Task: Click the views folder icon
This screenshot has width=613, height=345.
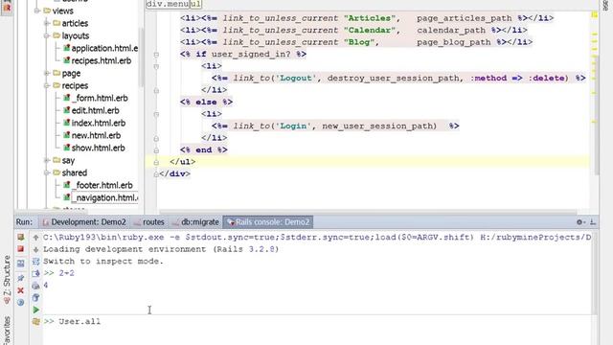Action: 47,11
